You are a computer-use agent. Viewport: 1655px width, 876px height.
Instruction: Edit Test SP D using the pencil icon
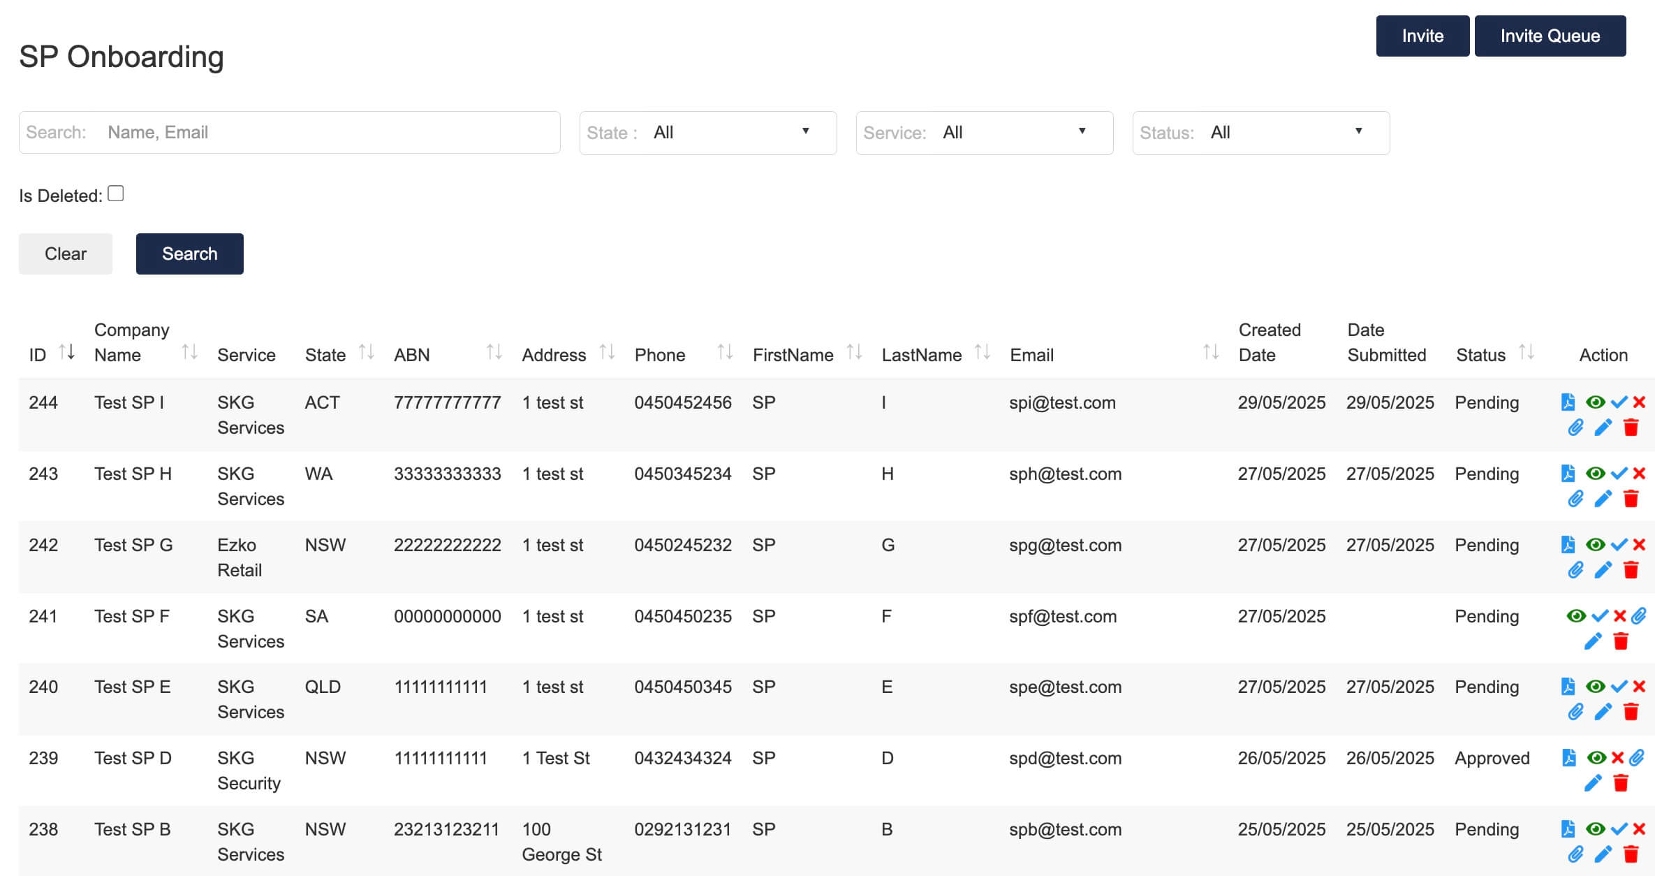click(x=1593, y=783)
